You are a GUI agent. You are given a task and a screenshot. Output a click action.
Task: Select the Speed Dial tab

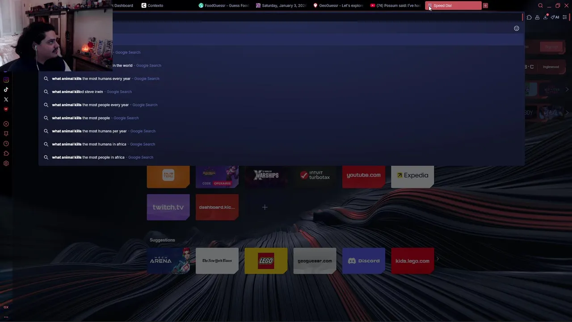[453, 5]
